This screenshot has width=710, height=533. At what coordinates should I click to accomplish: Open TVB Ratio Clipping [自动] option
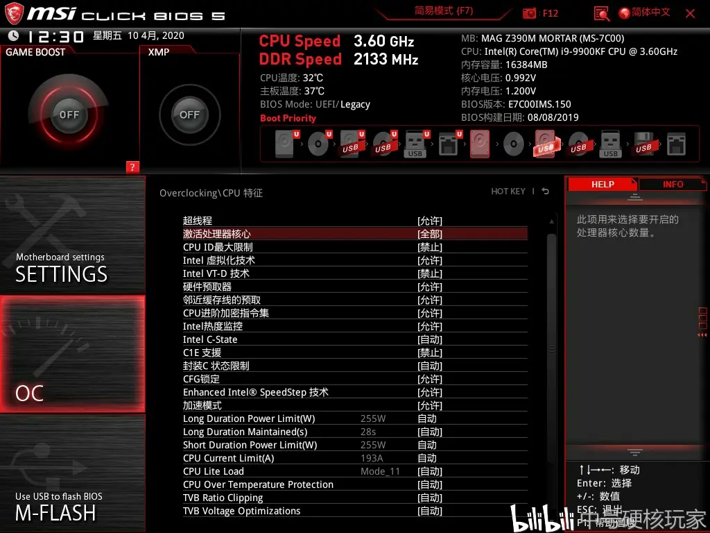[430, 498]
